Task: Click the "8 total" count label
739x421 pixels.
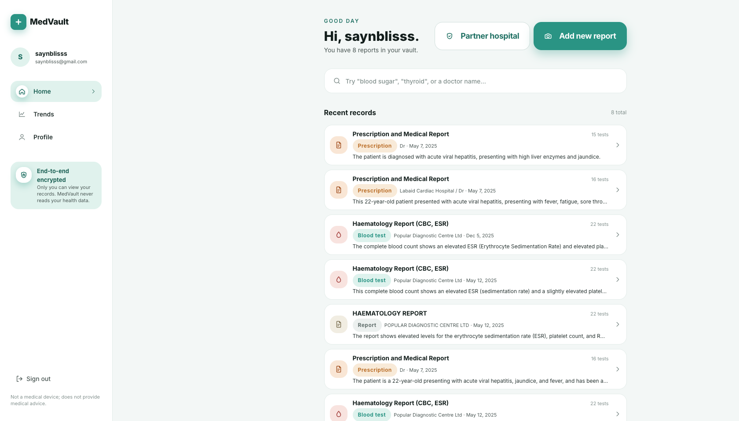Action: [618, 113]
